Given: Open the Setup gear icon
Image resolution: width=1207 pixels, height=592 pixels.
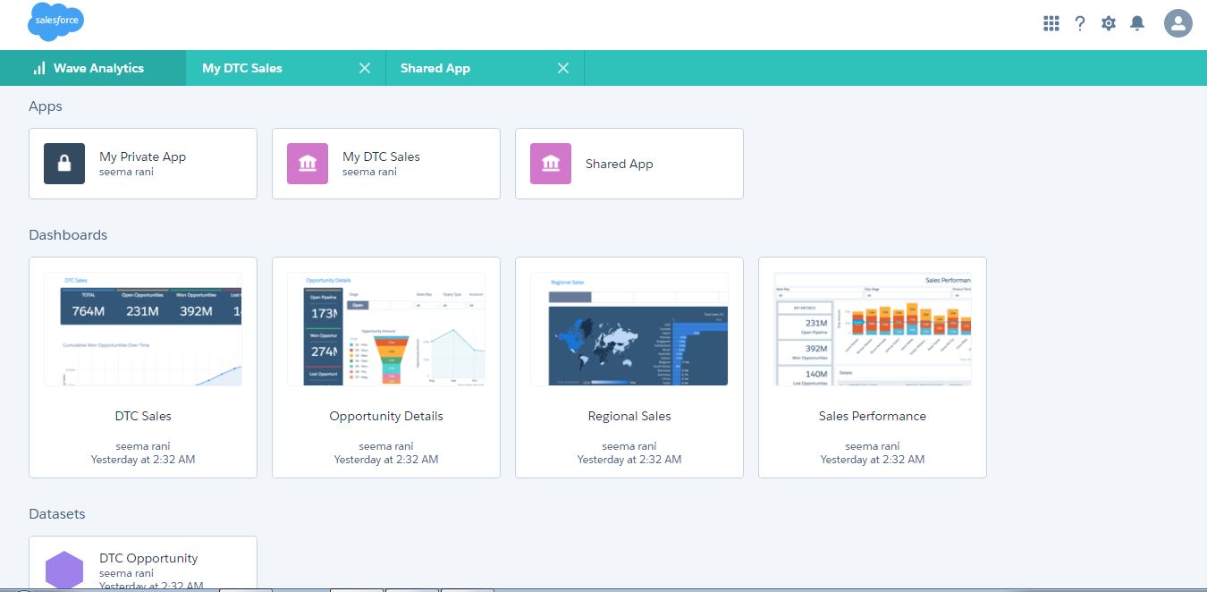Looking at the screenshot, I should (1109, 23).
